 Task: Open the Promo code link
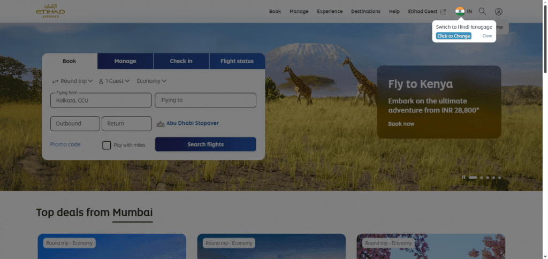tap(65, 144)
